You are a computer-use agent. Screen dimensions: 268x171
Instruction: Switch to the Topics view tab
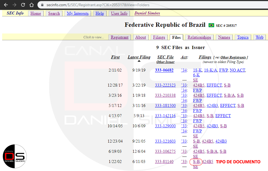(243, 37)
